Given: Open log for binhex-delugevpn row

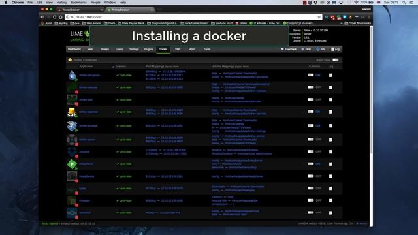Looking at the screenshot, I should (x=330, y=76).
